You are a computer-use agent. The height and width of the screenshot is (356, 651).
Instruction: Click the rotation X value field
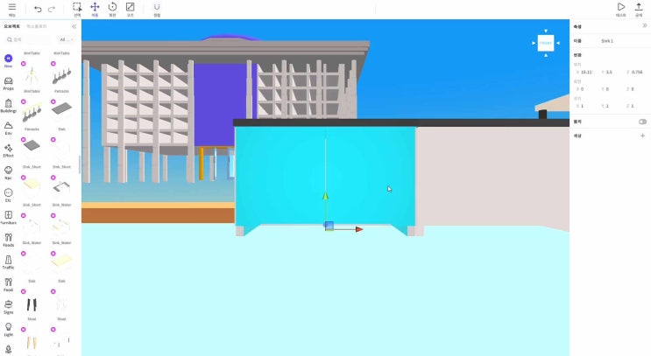[586, 89]
